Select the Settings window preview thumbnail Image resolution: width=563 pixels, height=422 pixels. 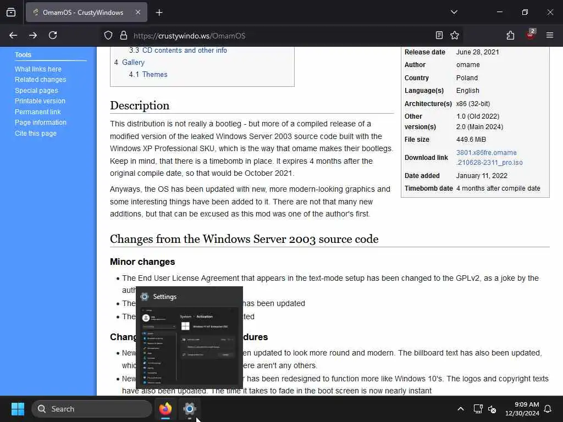point(189,346)
